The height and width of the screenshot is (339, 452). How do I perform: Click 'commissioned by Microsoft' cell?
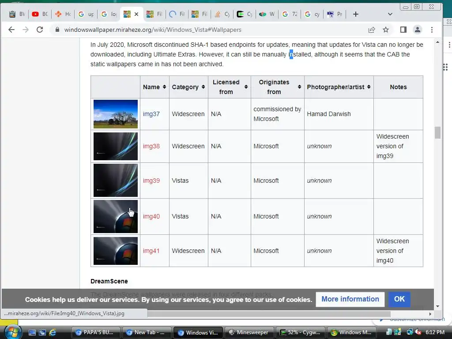click(277, 114)
